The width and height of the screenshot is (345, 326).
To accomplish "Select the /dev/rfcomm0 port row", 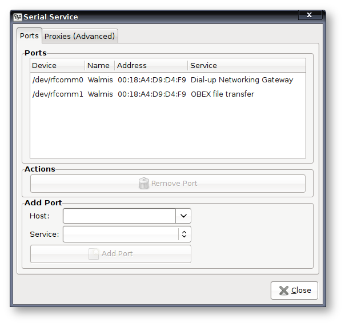I will [x=168, y=79].
